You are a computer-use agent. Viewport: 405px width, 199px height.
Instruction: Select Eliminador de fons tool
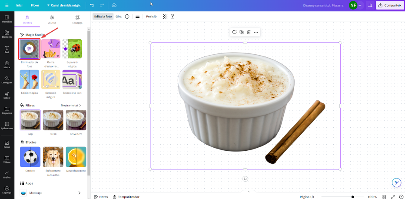[30, 49]
